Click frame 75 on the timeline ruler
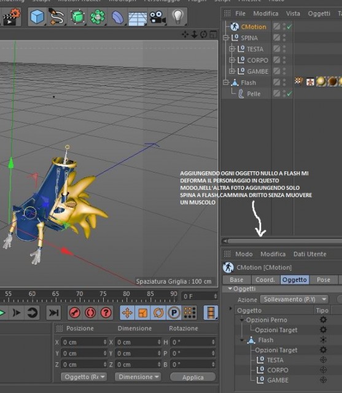The width and height of the screenshot is (342, 393). coord(103,296)
